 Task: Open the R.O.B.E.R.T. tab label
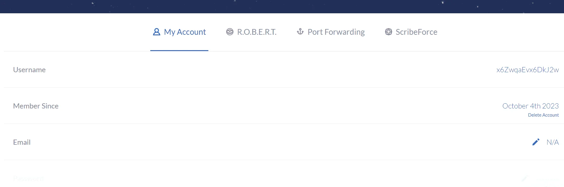pyautogui.click(x=257, y=32)
